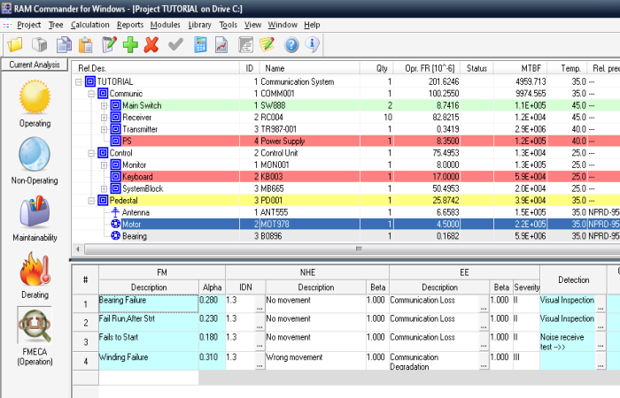Click the Motor component tree icon
The width and height of the screenshot is (620, 398).
click(115, 224)
